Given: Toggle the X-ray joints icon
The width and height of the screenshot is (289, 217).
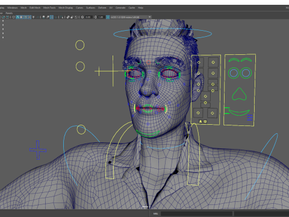Looking at the screenshot, I should tap(76, 17).
